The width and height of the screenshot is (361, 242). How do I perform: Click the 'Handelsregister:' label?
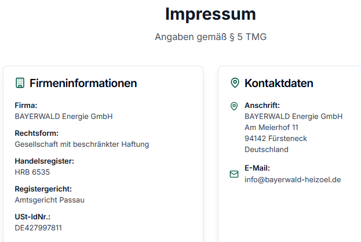[x=45, y=161]
